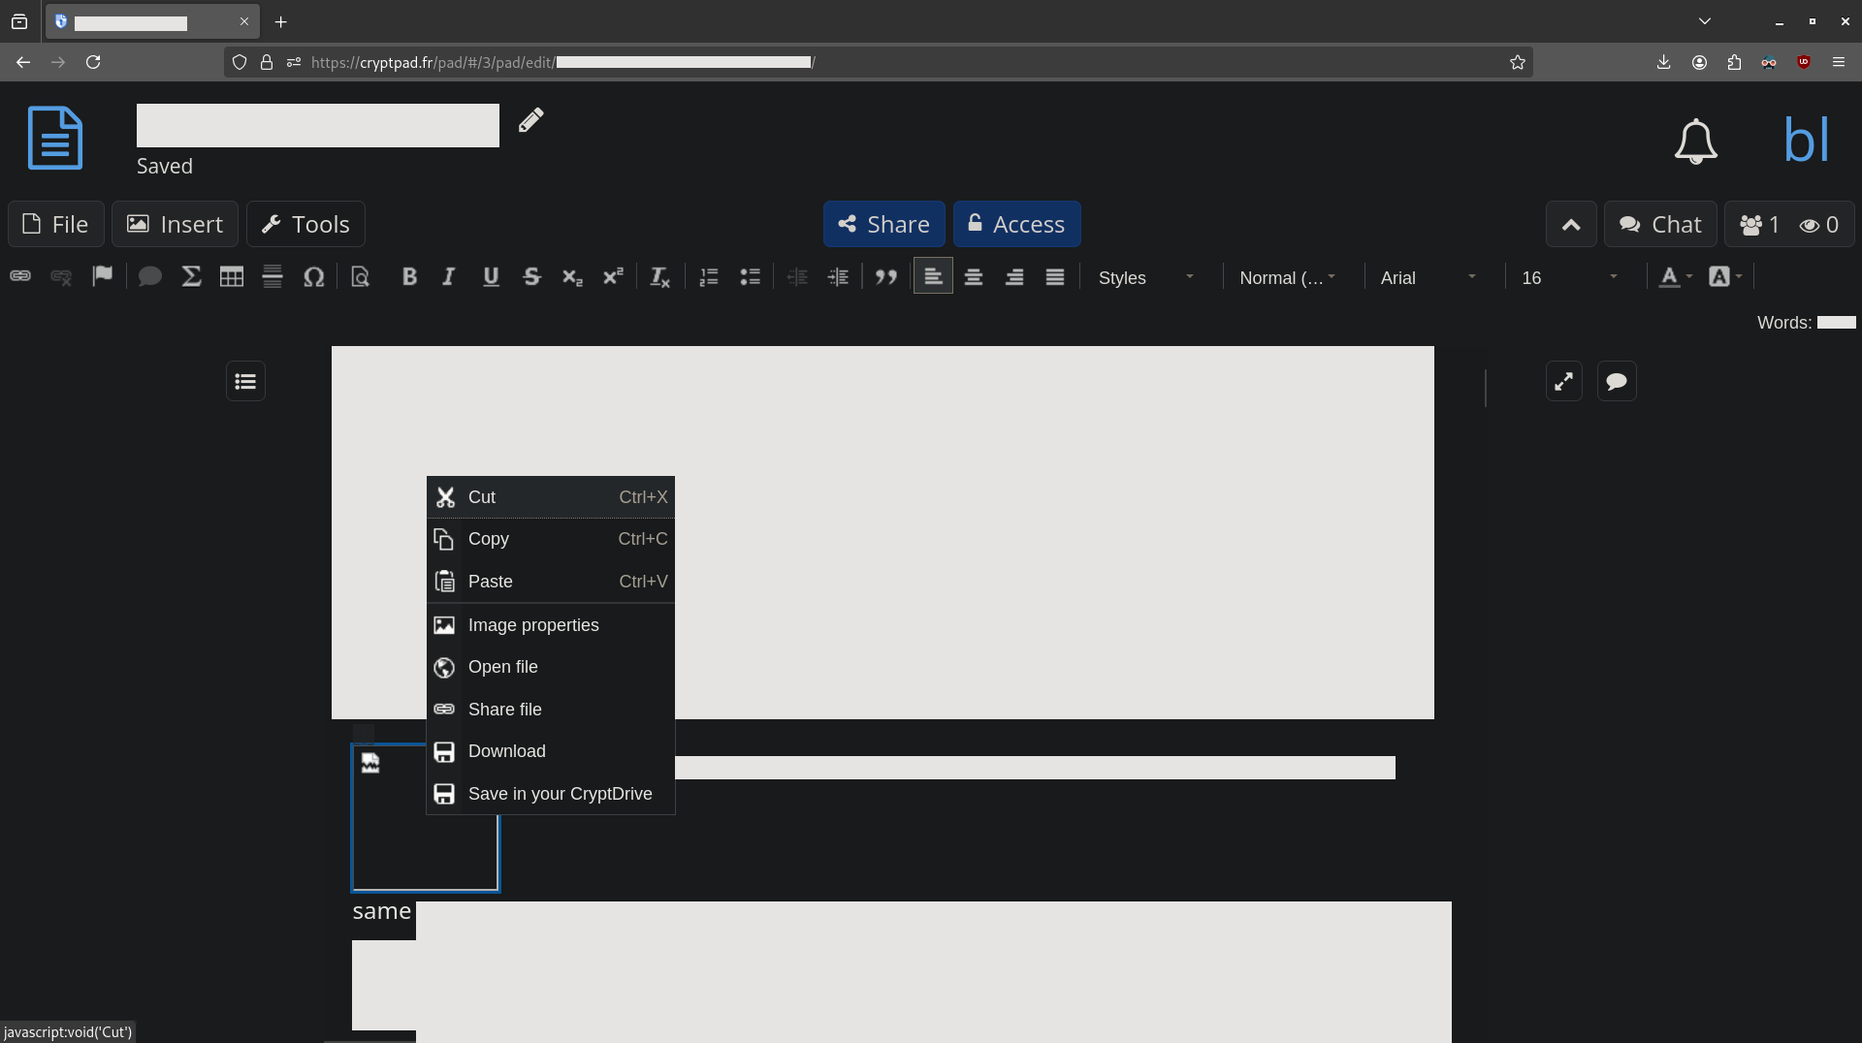Click the special character omega icon
This screenshot has height=1043, width=1862.
(313, 277)
